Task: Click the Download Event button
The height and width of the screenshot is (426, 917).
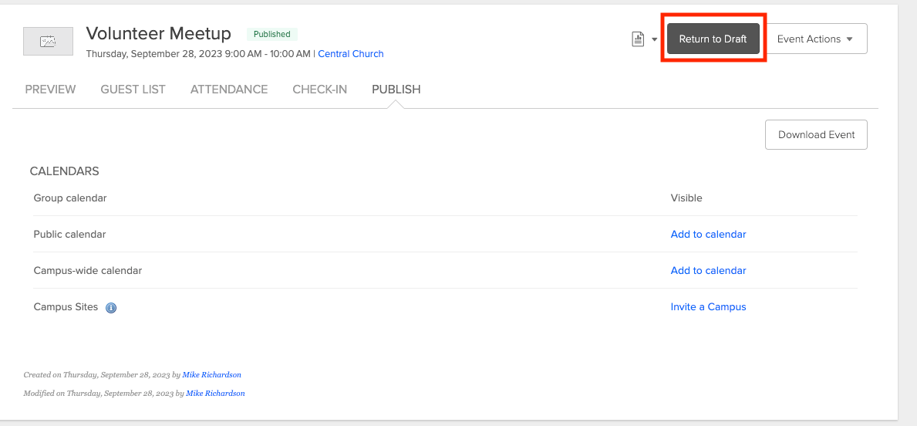Action: point(816,134)
